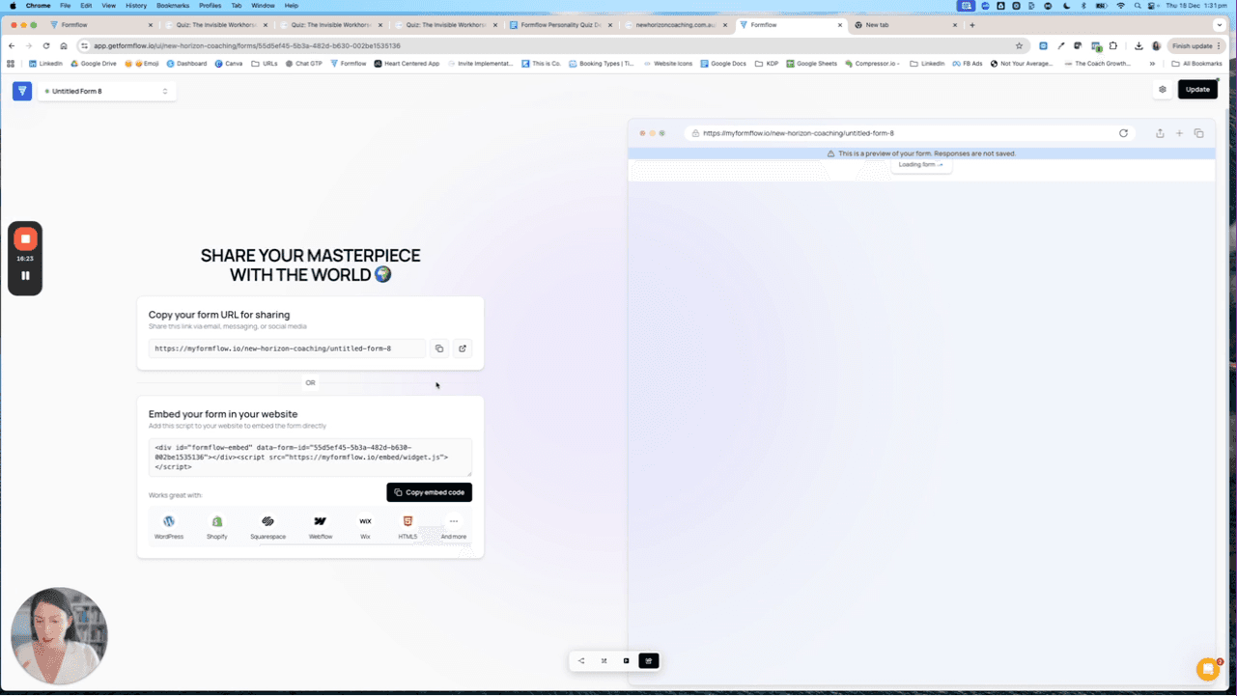Click the preview duplicate windows icon
Image resolution: width=1237 pixels, height=696 pixels.
[1198, 133]
